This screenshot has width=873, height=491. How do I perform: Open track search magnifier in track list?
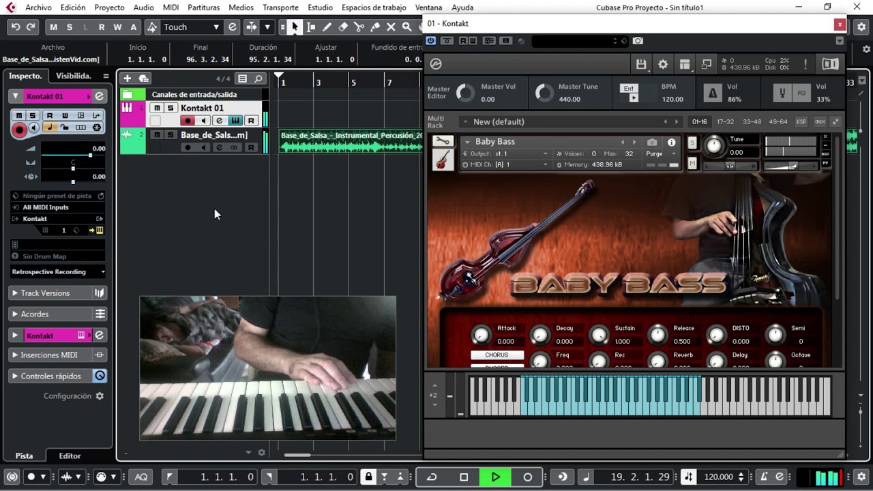(x=258, y=78)
